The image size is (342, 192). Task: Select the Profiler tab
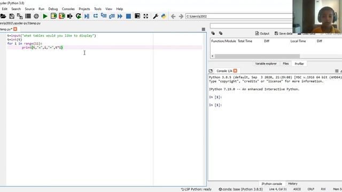(x=299, y=64)
